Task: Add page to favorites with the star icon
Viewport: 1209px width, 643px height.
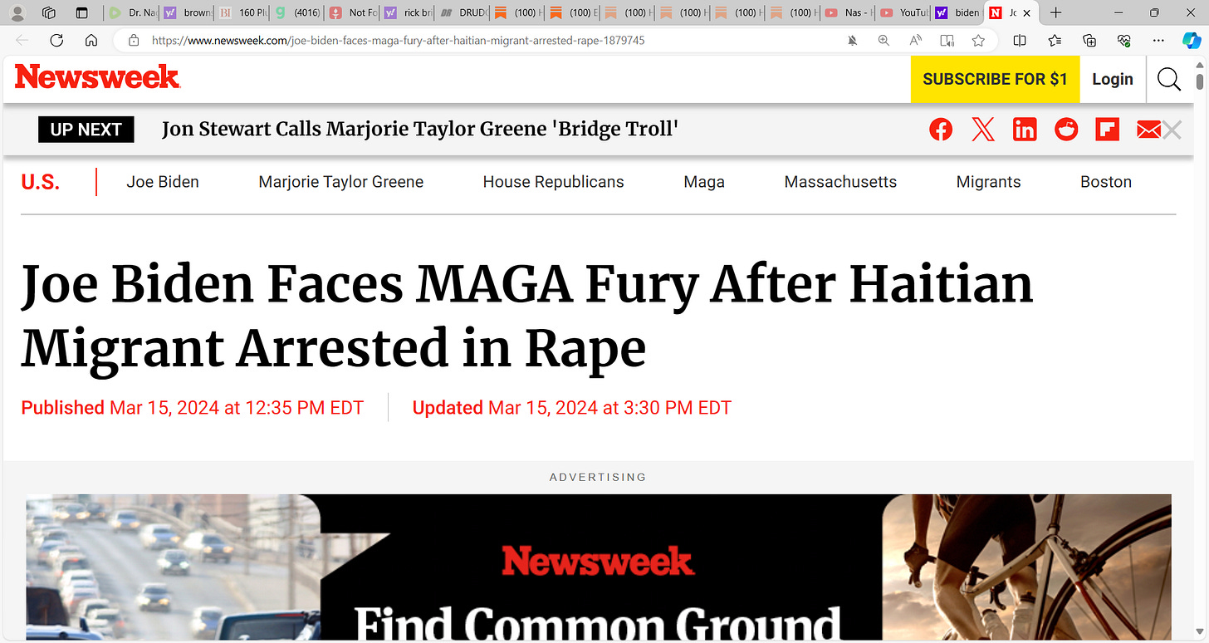Action: coord(978,40)
